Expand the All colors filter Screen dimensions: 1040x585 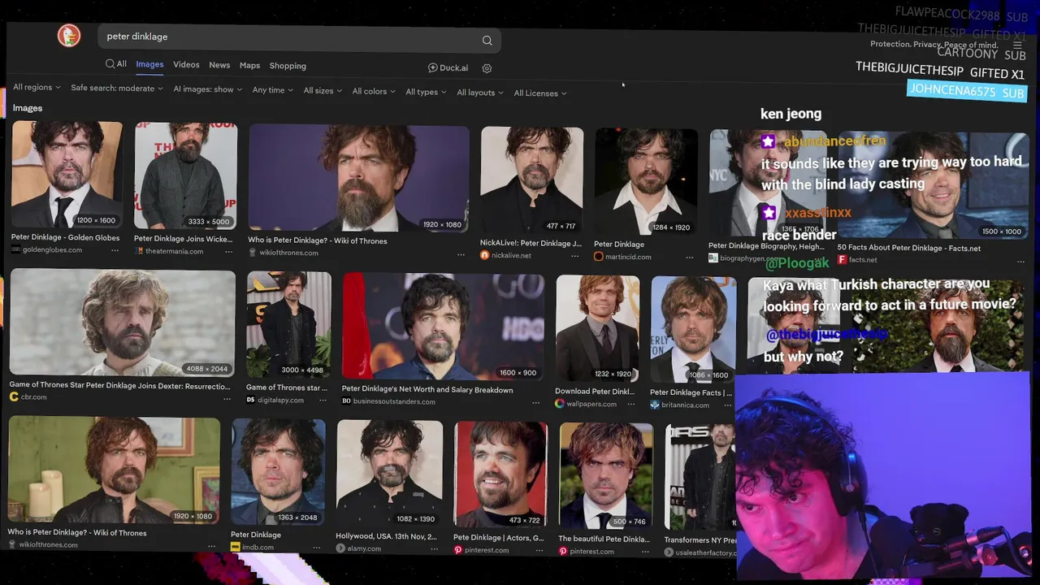pos(374,92)
